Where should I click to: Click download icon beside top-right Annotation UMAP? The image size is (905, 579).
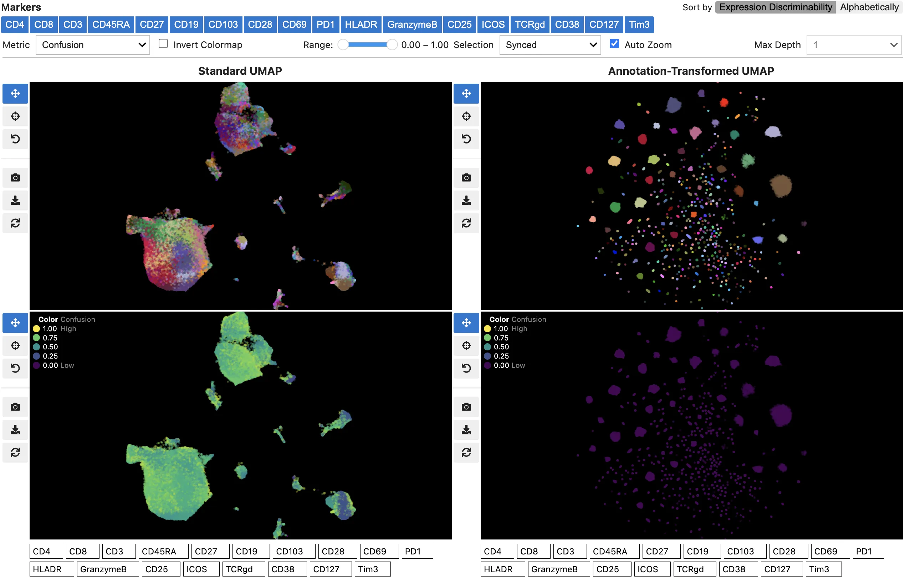coord(466,200)
